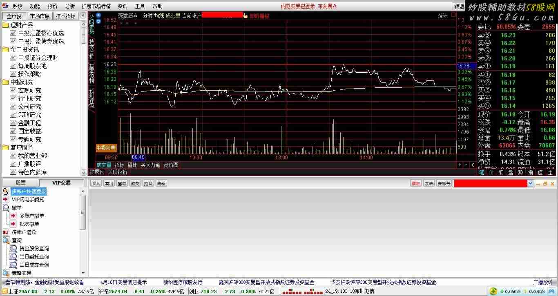This screenshot has width=558, height=296.
Task: Click the green network speed icon in status bar
Action: [x=493, y=292]
